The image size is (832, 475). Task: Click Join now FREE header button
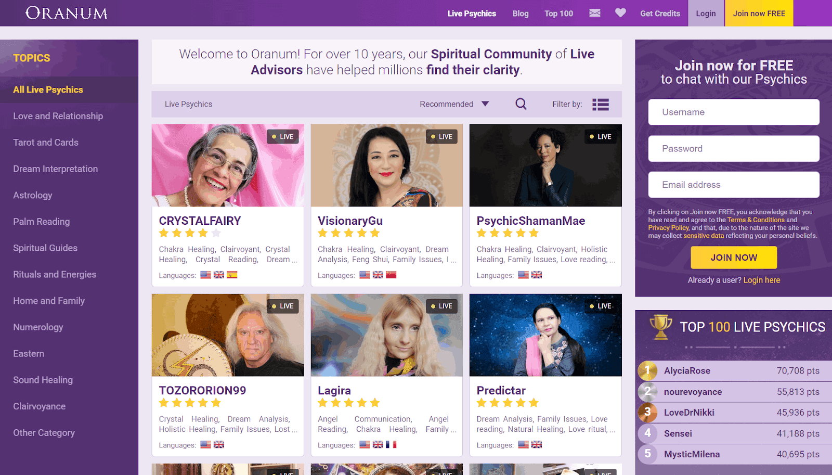(x=759, y=13)
